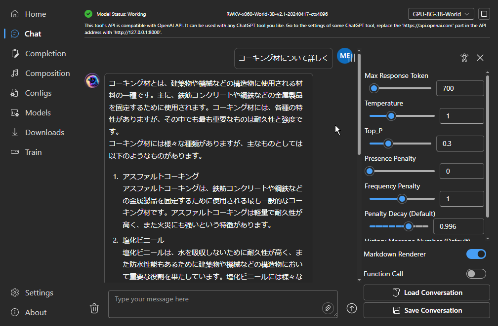
Task: Open the Completion page
Action: (x=45, y=53)
